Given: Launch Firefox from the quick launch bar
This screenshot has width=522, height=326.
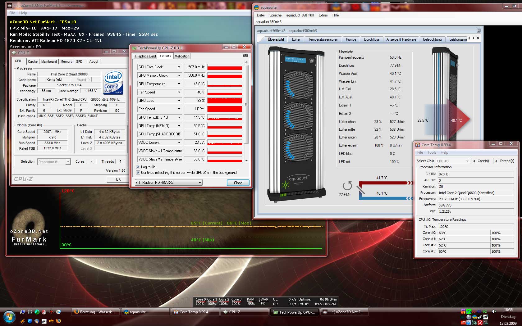Looking at the screenshot, I should click(58, 321).
